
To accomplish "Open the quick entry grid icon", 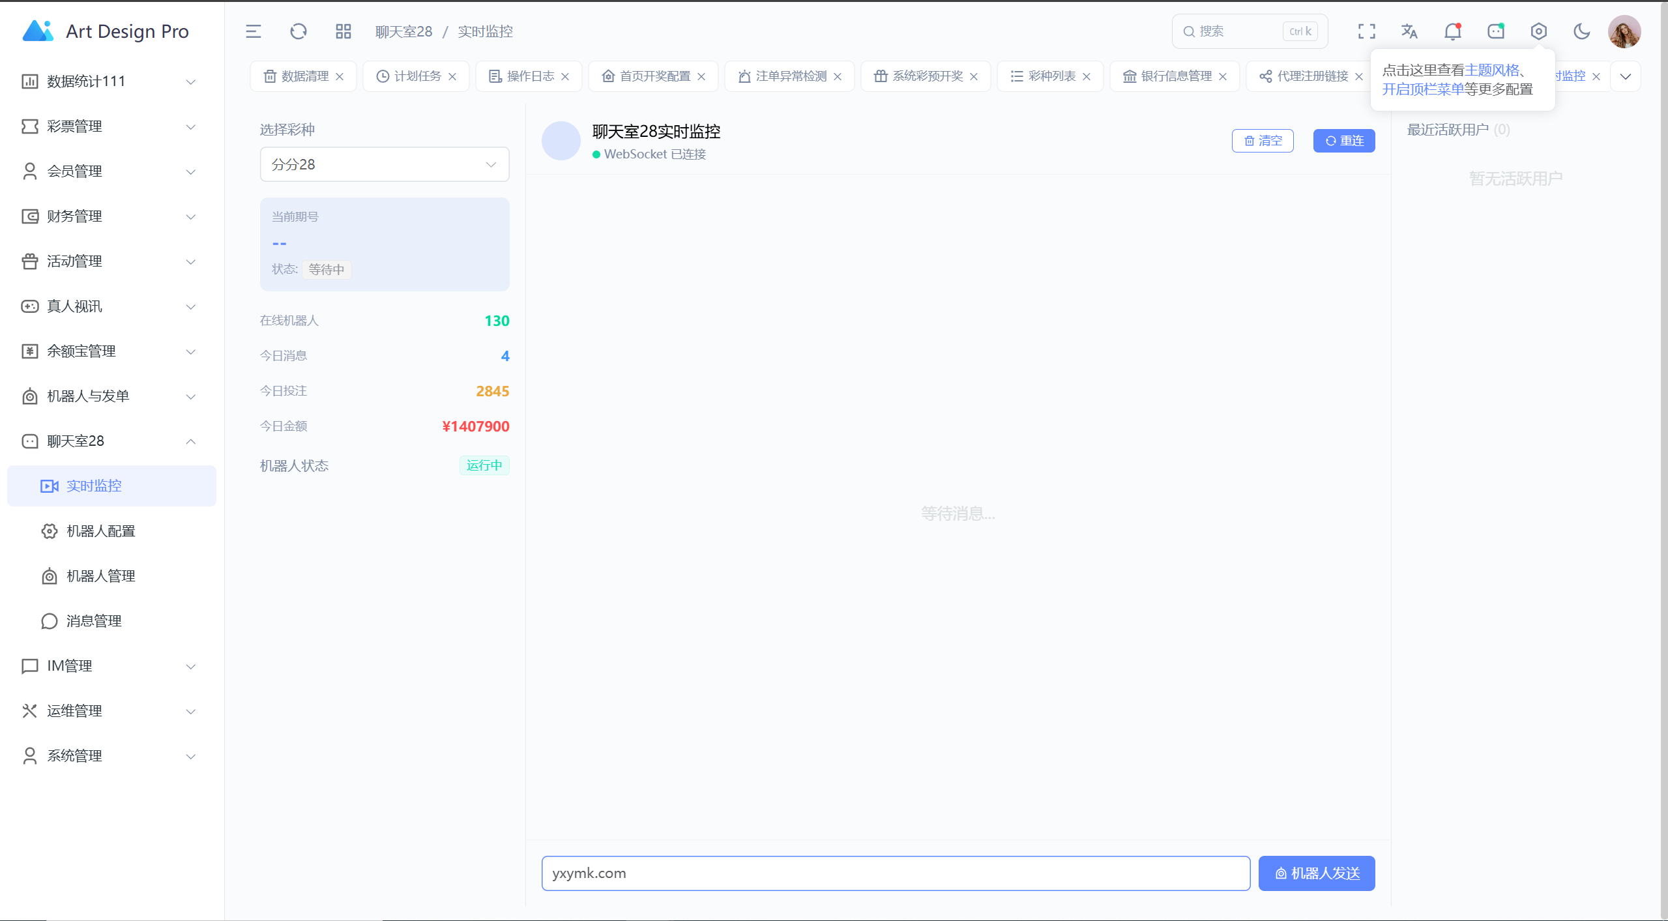I will point(343,31).
